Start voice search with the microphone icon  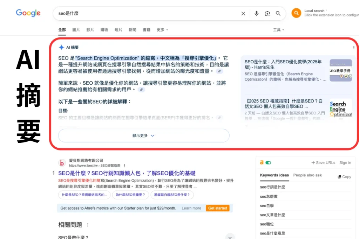pyautogui.click(x=256, y=14)
